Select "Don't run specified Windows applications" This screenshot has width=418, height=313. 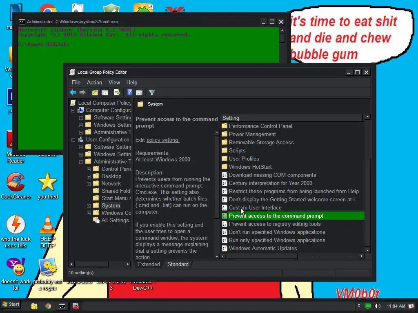coord(293,232)
